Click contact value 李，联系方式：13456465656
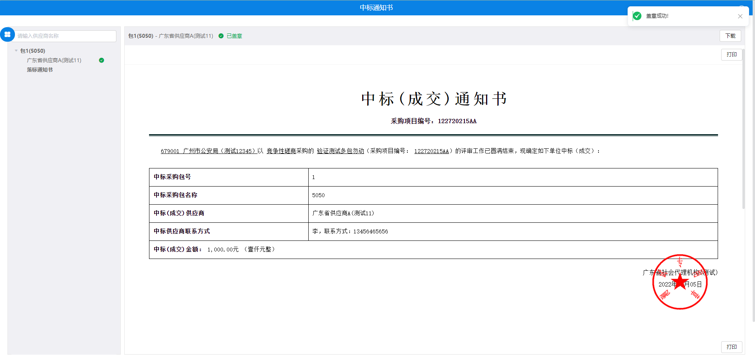The height and width of the screenshot is (355, 755). [x=350, y=231]
